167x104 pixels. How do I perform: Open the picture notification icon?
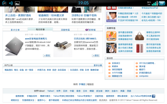[x=17, y=3]
